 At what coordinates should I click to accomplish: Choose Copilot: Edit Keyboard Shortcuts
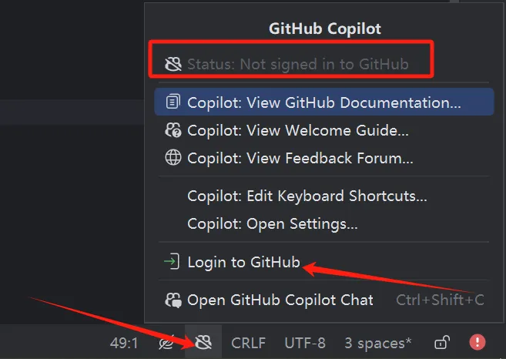coord(307,196)
